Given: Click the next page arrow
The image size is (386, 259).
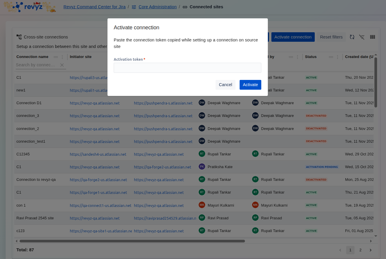Looking at the screenshot, I should click(x=371, y=250).
